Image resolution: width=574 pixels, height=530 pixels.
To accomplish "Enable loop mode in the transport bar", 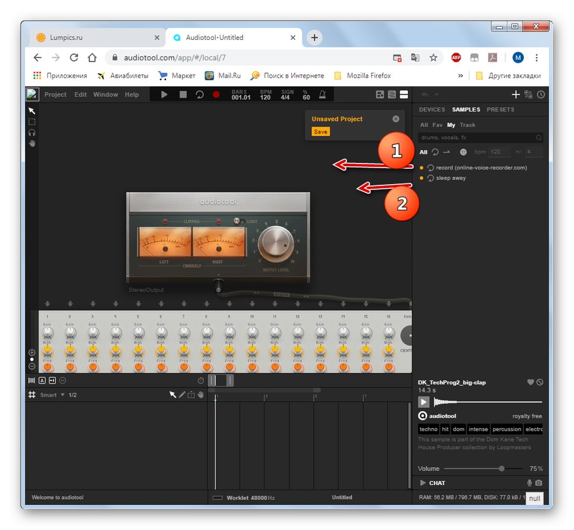I will click(x=199, y=94).
